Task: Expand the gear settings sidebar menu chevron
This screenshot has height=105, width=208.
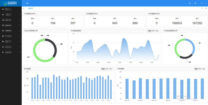Action: click(19, 52)
